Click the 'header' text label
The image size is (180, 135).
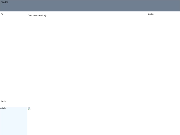(4, 2)
